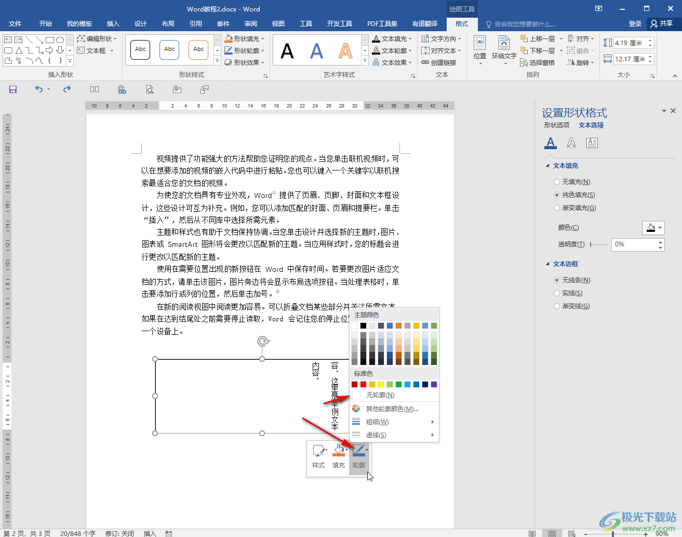
Task: Click the rotation handle above the text box
Action: (x=263, y=341)
